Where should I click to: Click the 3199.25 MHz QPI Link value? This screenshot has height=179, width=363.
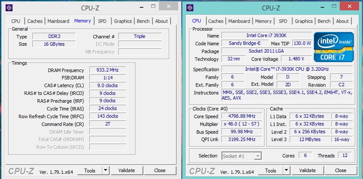pyautogui.click(x=242, y=139)
